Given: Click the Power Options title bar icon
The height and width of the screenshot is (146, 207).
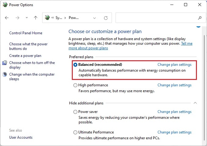Looking at the screenshot, I should click(5, 5).
